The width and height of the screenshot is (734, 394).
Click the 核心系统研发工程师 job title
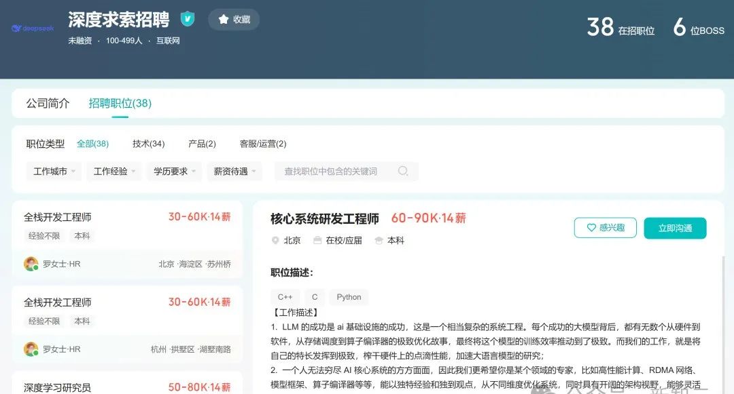click(325, 218)
